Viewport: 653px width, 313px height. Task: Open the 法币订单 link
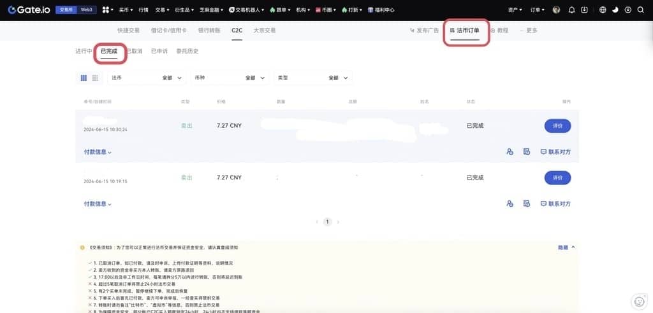coord(464,31)
